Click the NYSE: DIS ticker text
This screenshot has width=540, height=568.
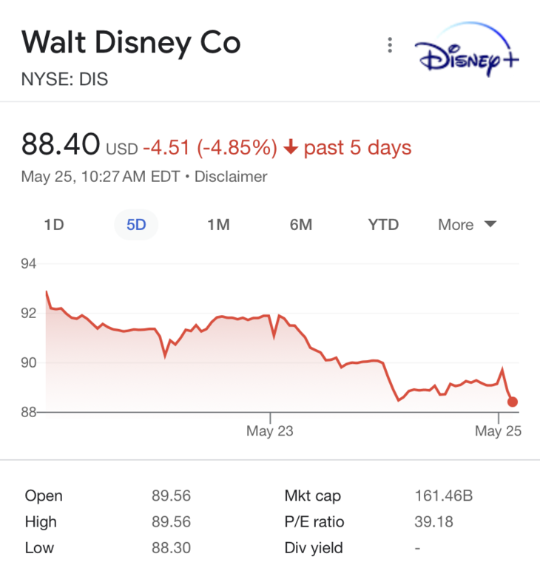coord(64,79)
